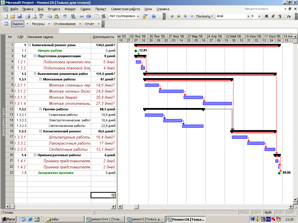Image resolution: width=298 pixels, height=223 pixels.
Task: Open the Пуск start button
Action: [x=8, y=219]
